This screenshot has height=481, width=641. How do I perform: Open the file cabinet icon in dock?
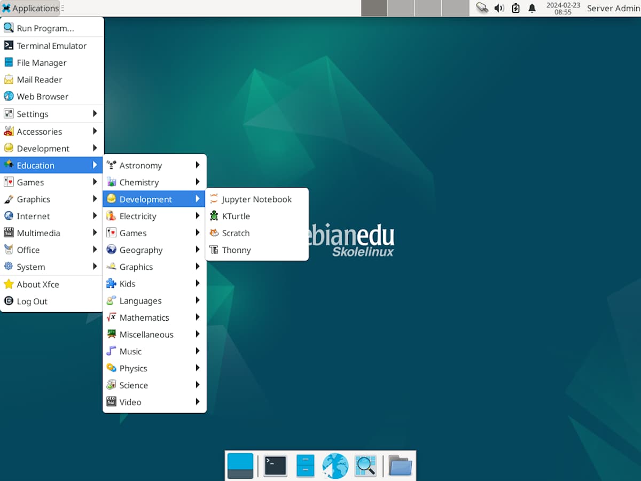coord(306,466)
